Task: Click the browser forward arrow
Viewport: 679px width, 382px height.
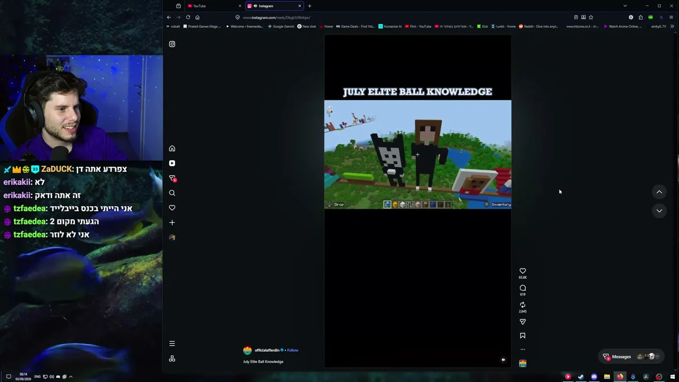Action: pos(178,17)
